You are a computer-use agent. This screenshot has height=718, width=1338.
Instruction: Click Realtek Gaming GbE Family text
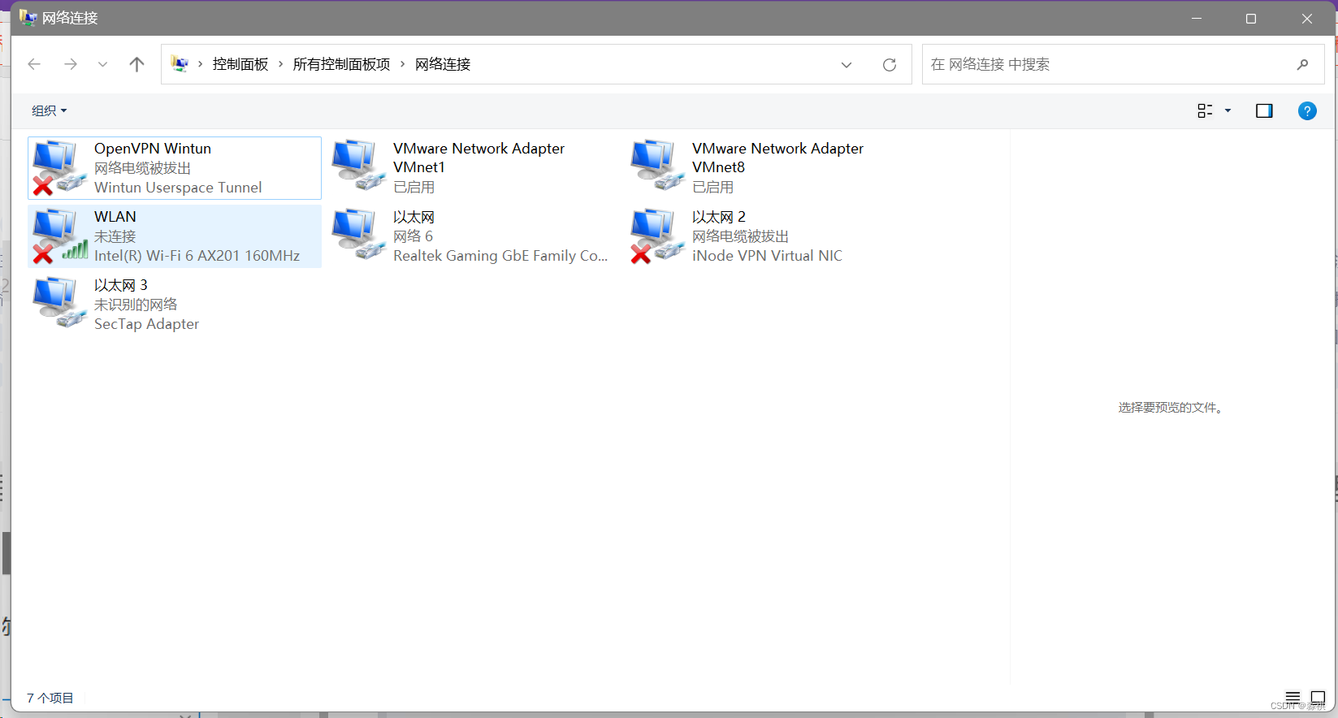tap(500, 256)
